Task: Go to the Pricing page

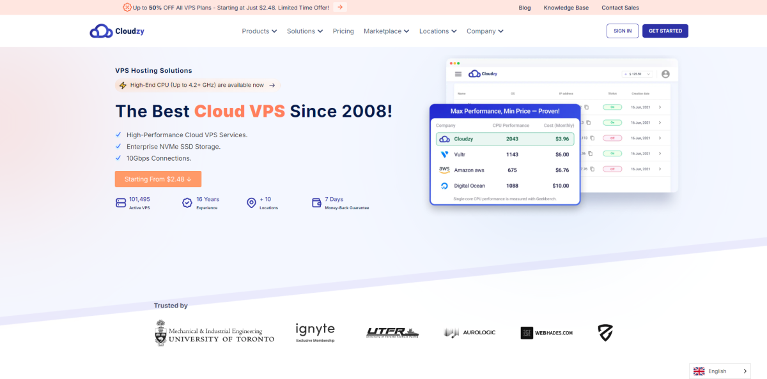Action: point(343,31)
